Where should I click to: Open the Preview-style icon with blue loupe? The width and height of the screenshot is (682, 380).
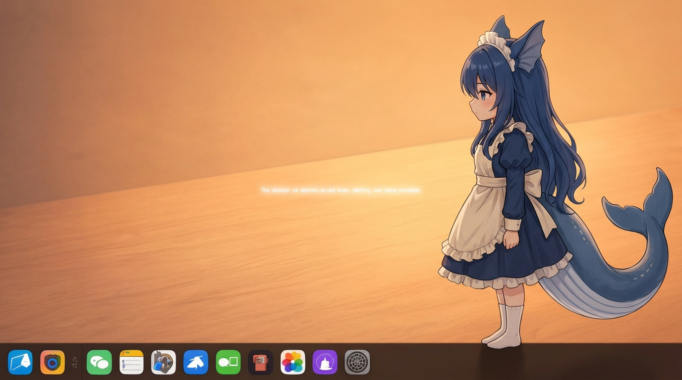point(164,362)
